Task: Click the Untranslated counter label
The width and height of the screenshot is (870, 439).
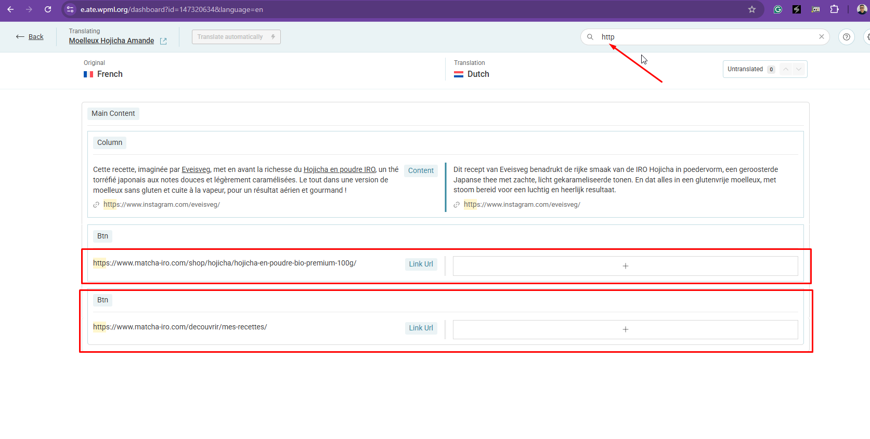Action: pyautogui.click(x=745, y=69)
